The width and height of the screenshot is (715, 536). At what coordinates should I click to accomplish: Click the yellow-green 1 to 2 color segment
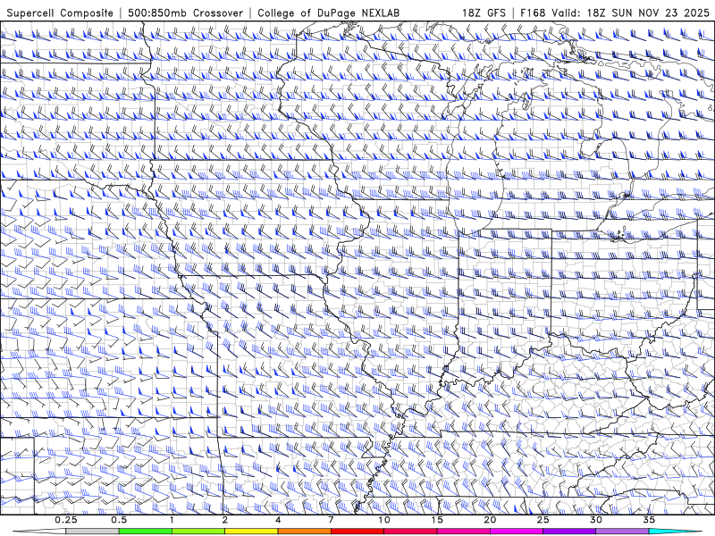coord(198,532)
